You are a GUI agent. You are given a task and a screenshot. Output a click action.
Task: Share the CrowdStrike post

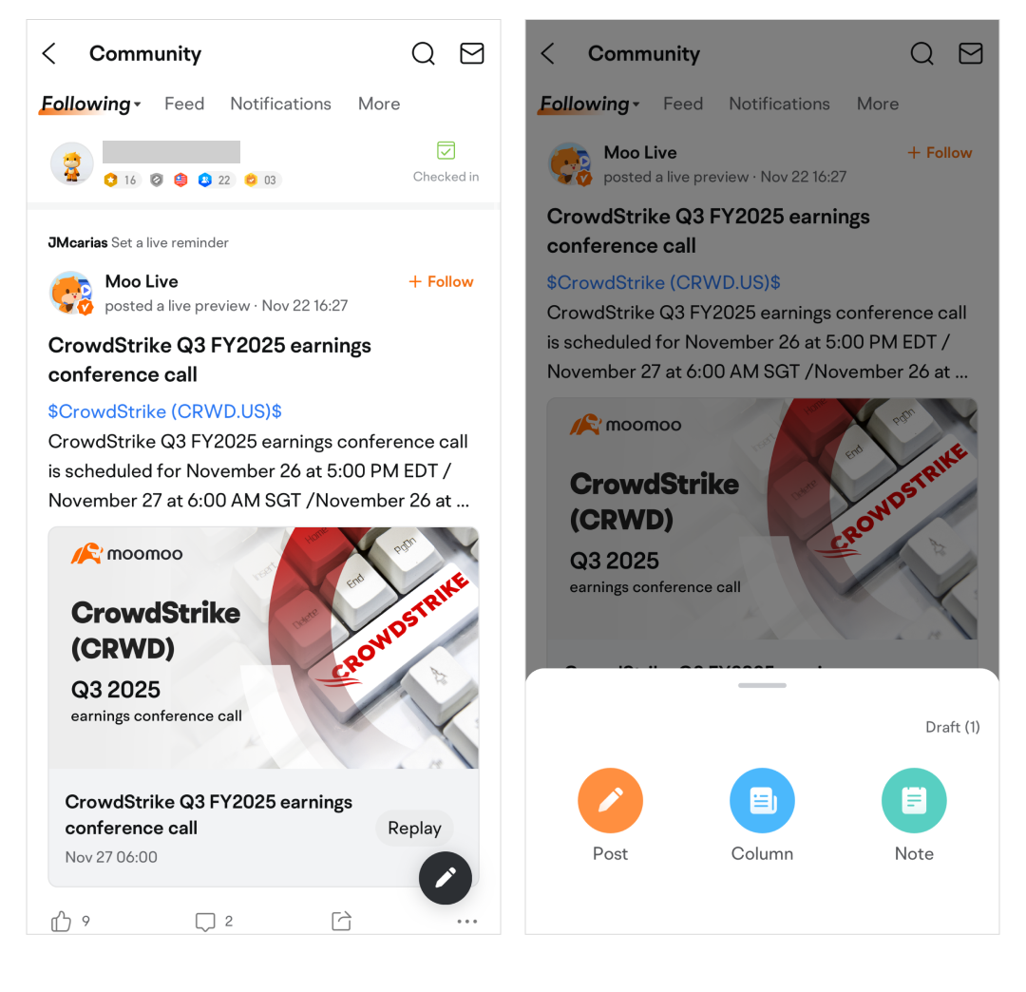342,921
